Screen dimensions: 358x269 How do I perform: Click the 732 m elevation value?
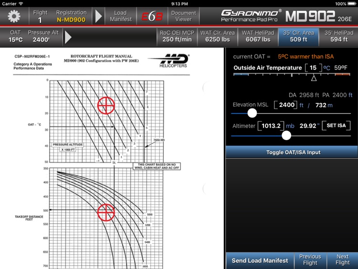coord(324,105)
